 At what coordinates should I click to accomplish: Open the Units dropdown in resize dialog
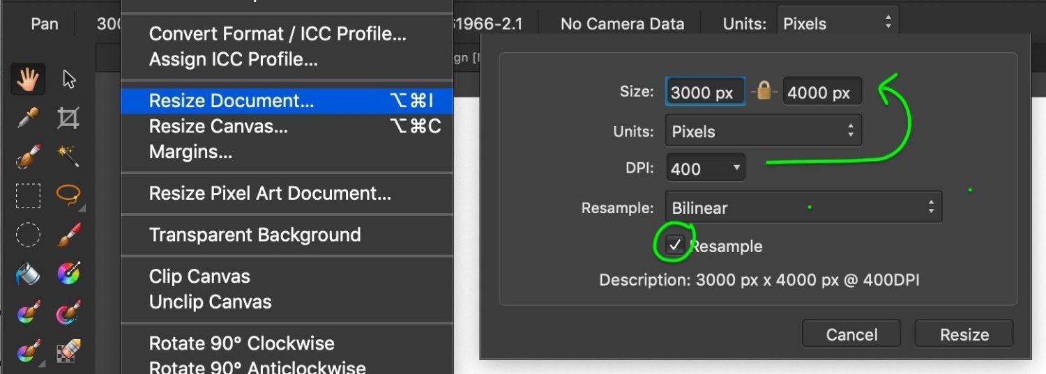pyautogui.click(x=764, y=131)
